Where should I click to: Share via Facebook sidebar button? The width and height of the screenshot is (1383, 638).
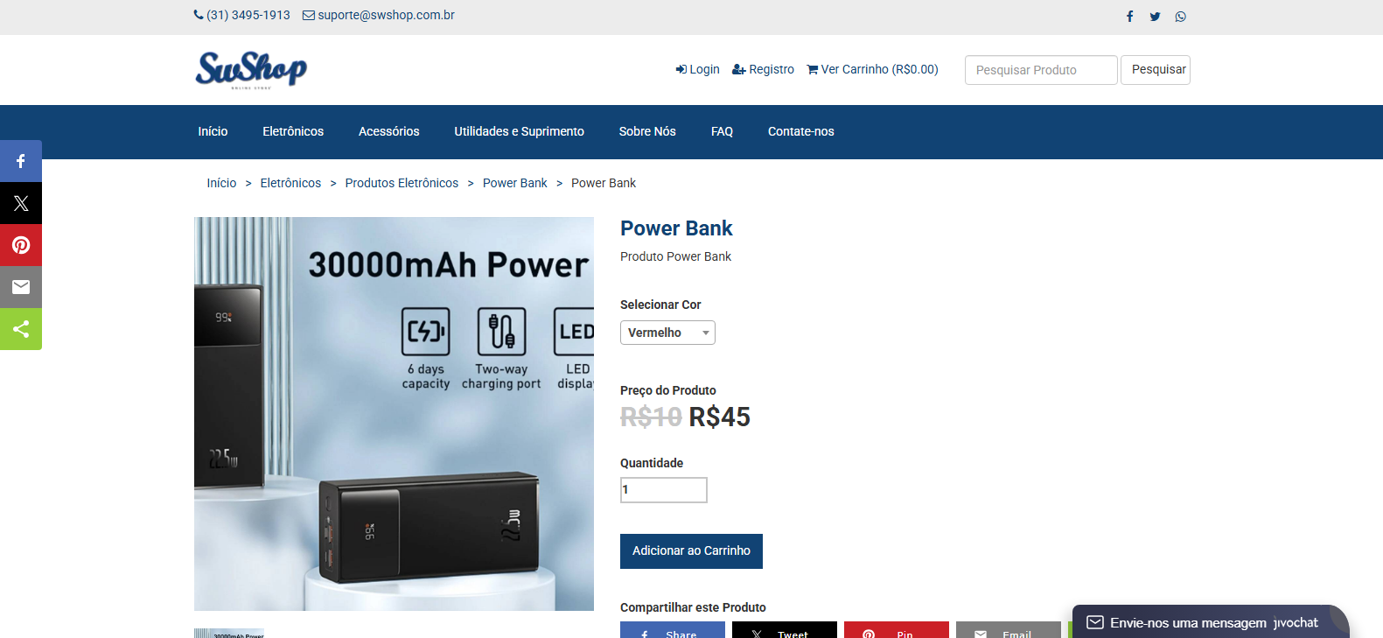pyautogui.click(x=21, y=161)
